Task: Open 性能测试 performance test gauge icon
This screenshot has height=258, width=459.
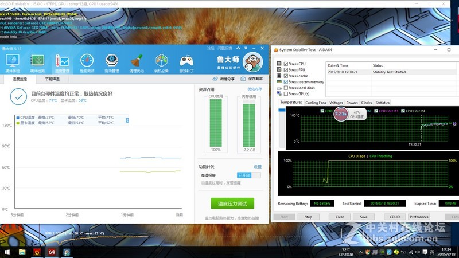Action: 87,63
